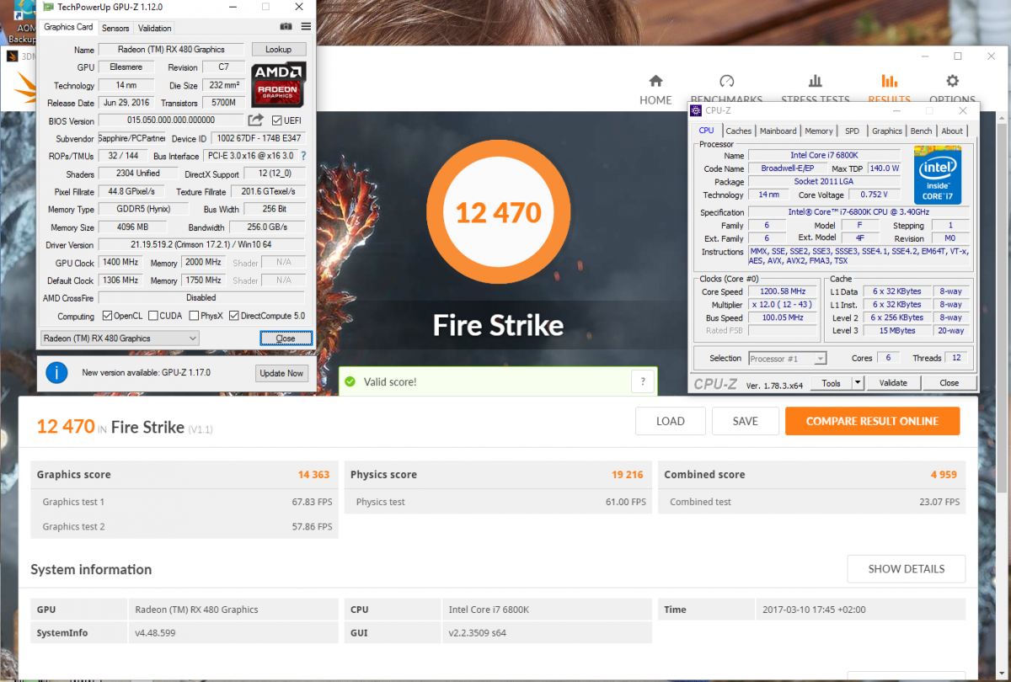The height and width of the screenshot is (682, 1011).
Task: Click the Time value 2017-03-10 17:45
Action: [x=814, y=610]
